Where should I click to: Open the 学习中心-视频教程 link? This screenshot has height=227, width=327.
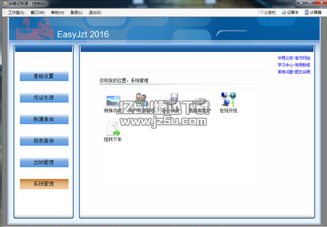(294, 65)
